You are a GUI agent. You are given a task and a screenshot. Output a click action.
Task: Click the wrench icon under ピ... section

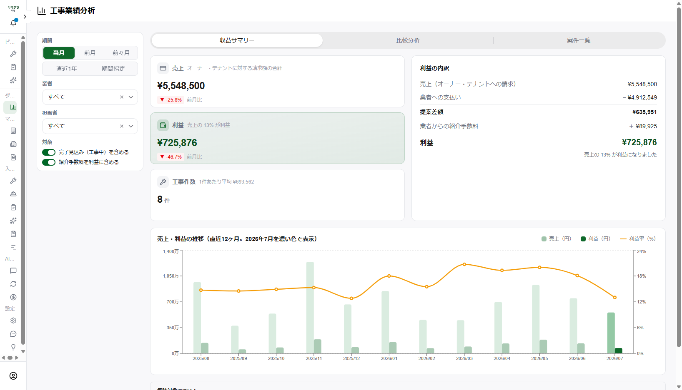tap(13, 54)
